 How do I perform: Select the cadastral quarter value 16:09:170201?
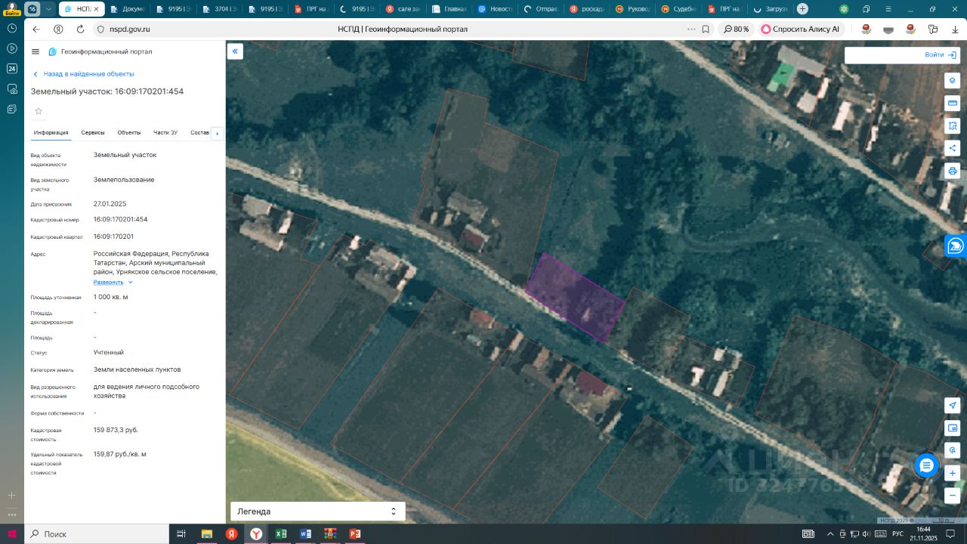[113, 236]
